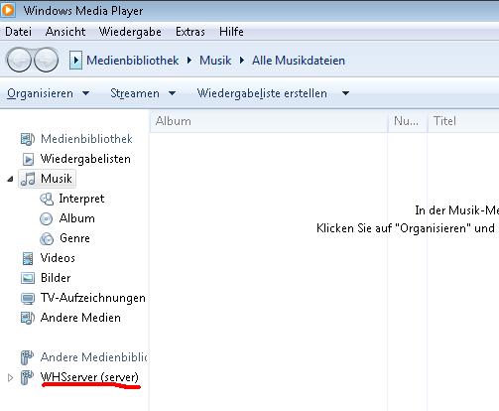Sort by the Nu... column header

coord(407,121)
